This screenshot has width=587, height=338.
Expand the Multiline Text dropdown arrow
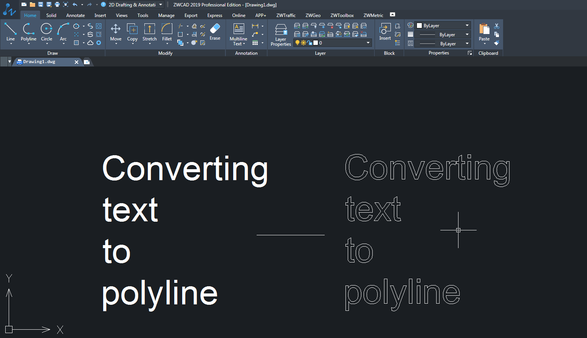coord(244,44)
